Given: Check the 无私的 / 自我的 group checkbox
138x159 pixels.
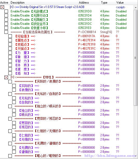Looking at the screenshot, I should pyautogui.click(x=10, y=94).
